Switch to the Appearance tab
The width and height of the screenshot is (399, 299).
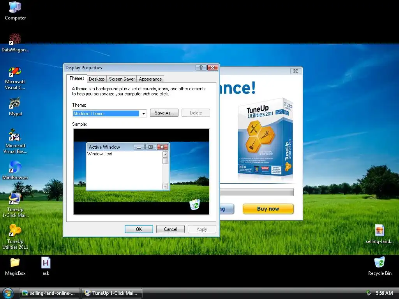pyautogui.click(x=150, y=79)
